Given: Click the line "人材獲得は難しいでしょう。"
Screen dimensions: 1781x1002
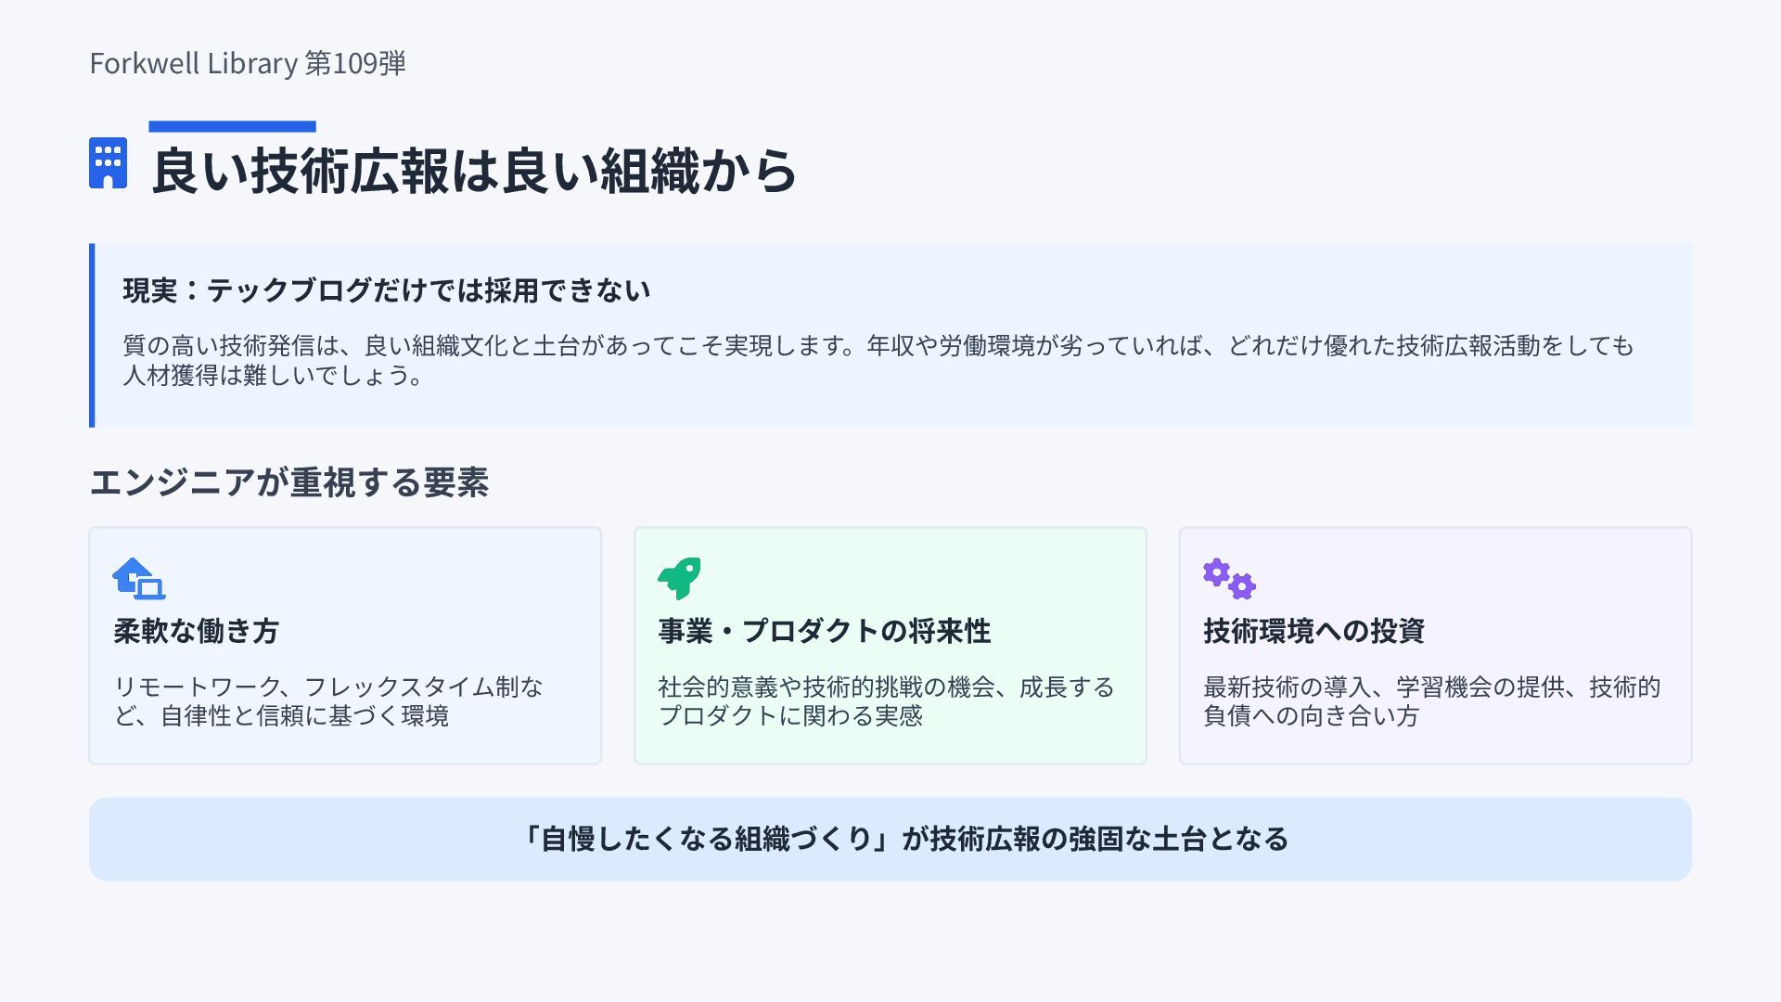Looking at the screenshot, I should click(x=274, y=375).
